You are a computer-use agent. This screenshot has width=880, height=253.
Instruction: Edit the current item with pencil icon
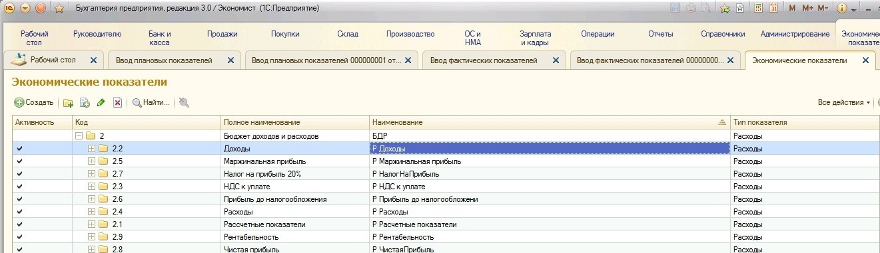(x=101, y=102)
